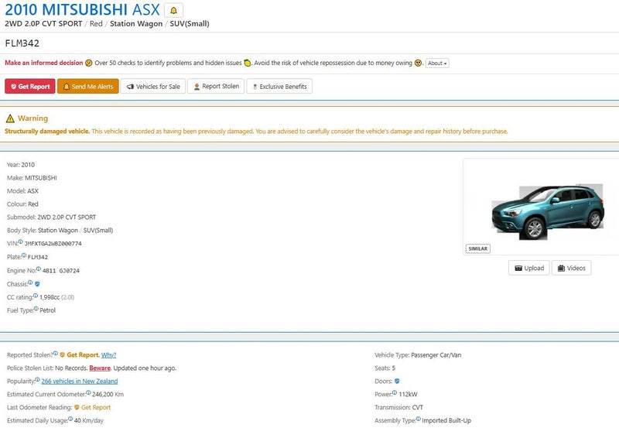The height and width of the screenshot is (428, 619).
Task: Open the About dropdown
Action: (x=437, y=63)
